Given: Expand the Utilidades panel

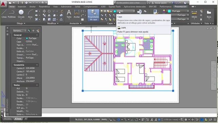Looking at the screenshot, I should click(x=196, y=24).
